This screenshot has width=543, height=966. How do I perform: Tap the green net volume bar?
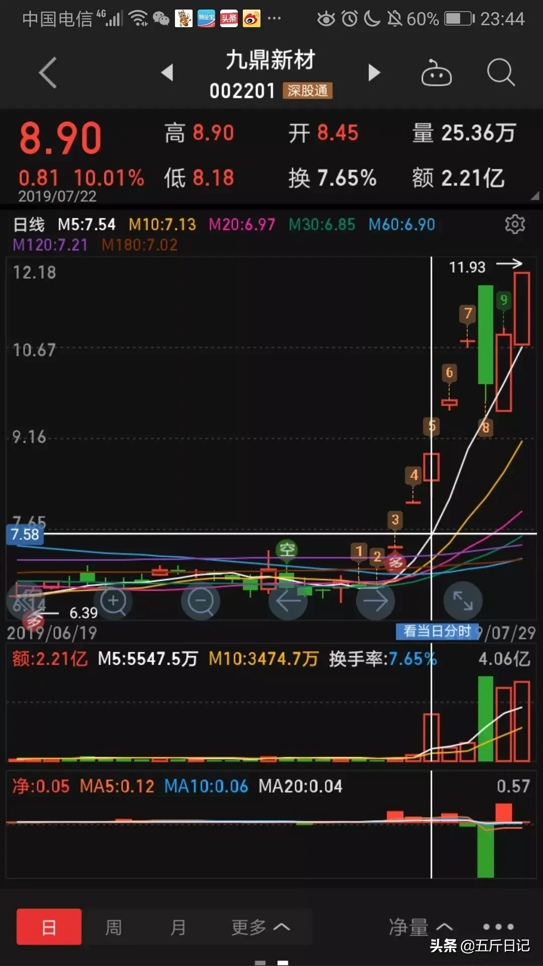[x=485, y=850]
